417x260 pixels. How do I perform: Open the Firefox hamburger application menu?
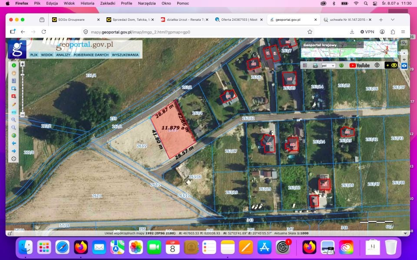(403, 32)
